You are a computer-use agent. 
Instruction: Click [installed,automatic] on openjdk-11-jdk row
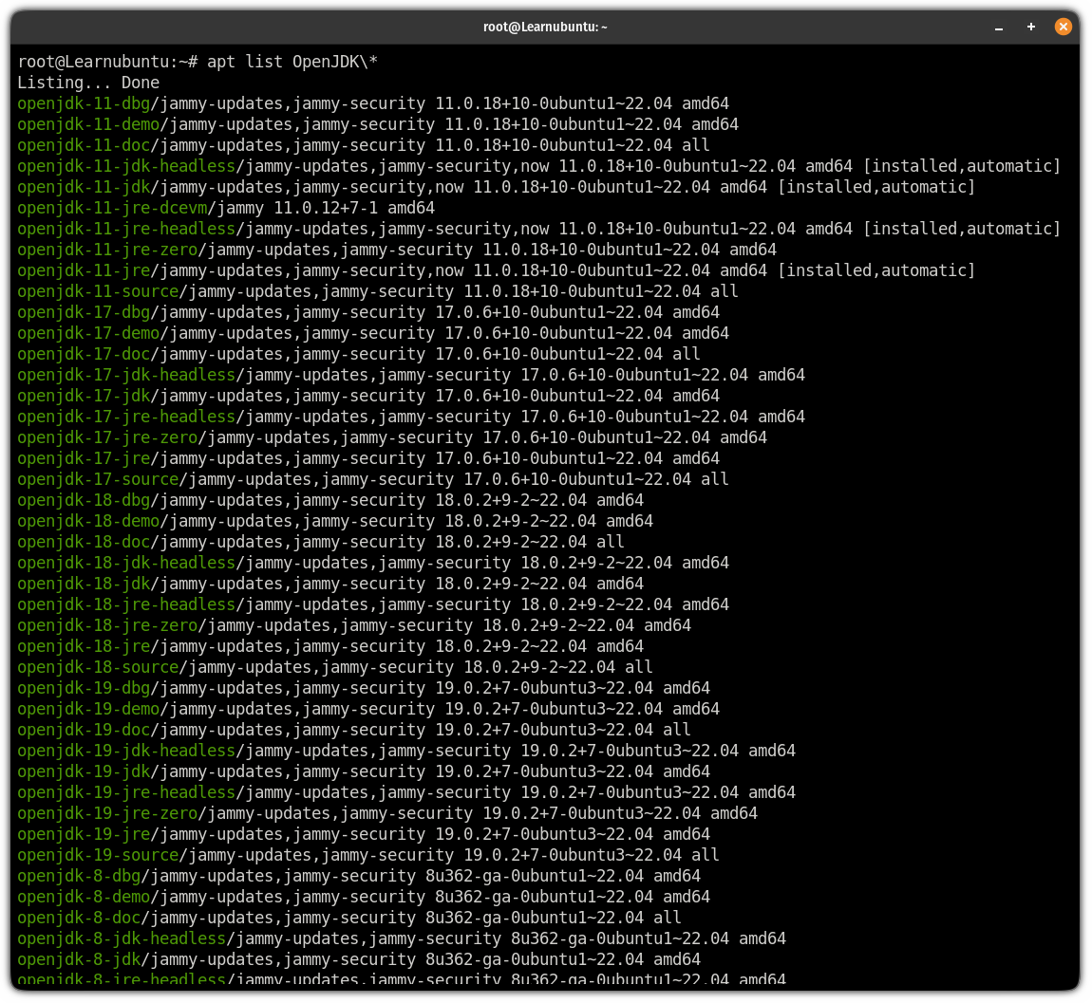point(876,187)
